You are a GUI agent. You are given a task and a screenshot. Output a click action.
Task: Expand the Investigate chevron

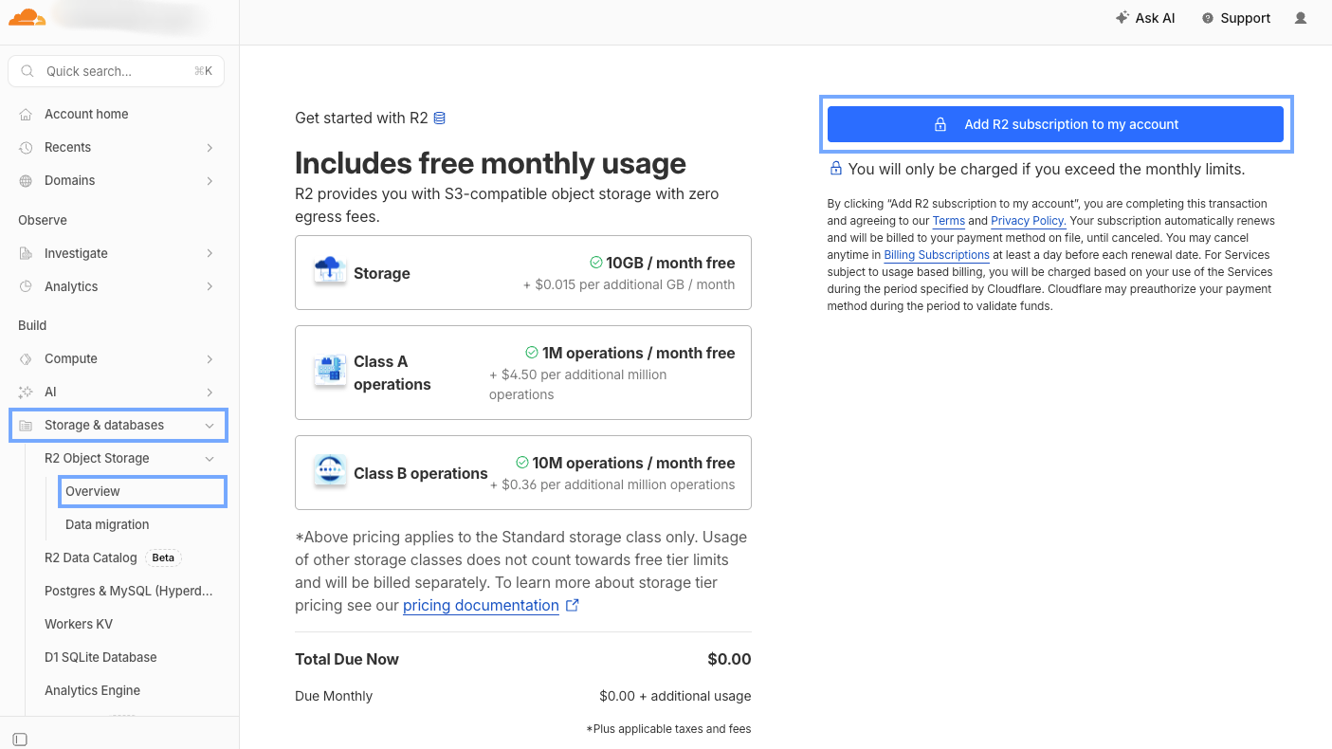pos(210,253)
